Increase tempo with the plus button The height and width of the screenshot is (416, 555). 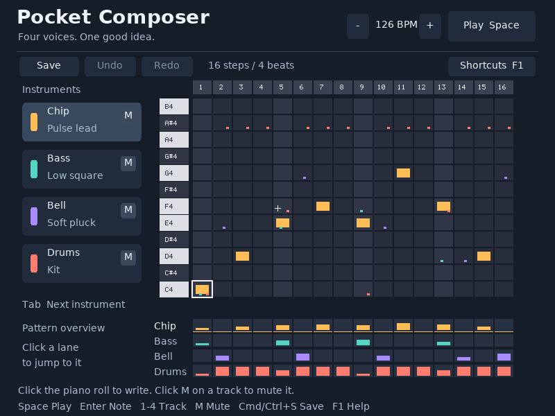429,26
